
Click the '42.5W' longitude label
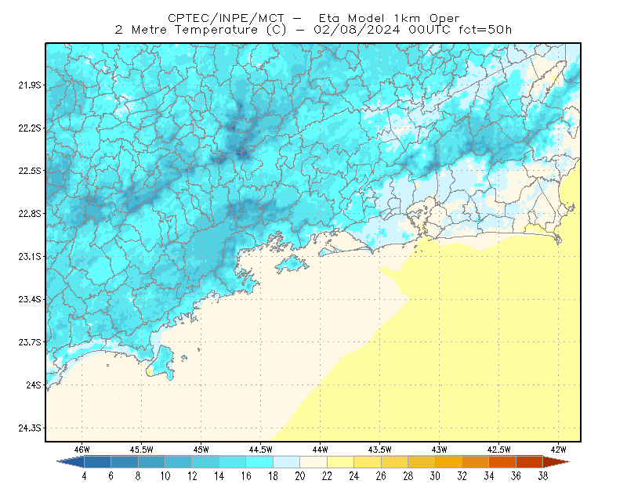(x=499, y=450)
